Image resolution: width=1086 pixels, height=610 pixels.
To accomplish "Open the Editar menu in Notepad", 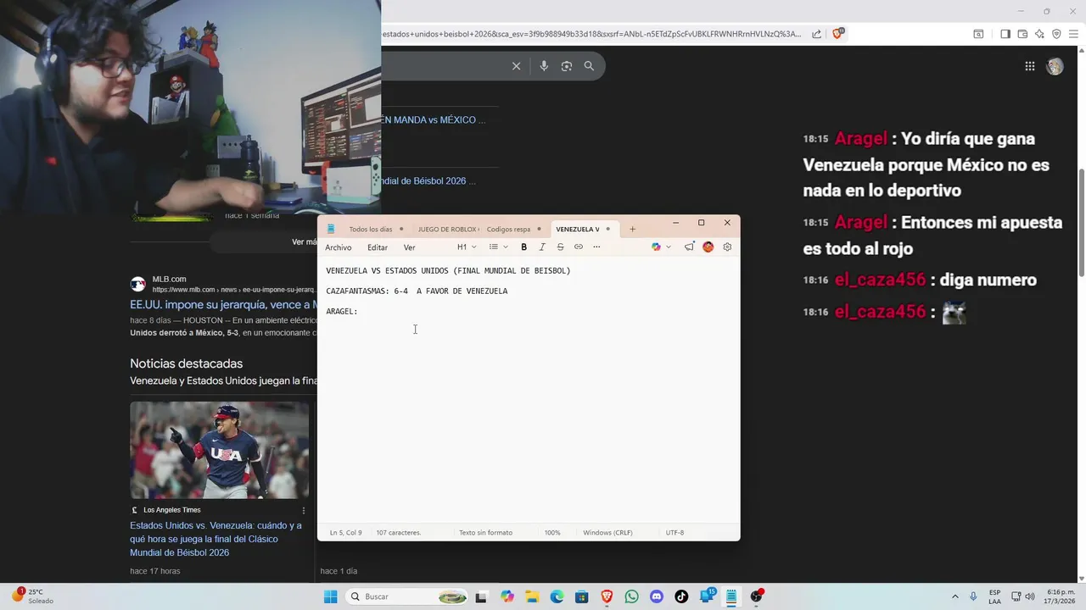I will (x=378, y=247).
